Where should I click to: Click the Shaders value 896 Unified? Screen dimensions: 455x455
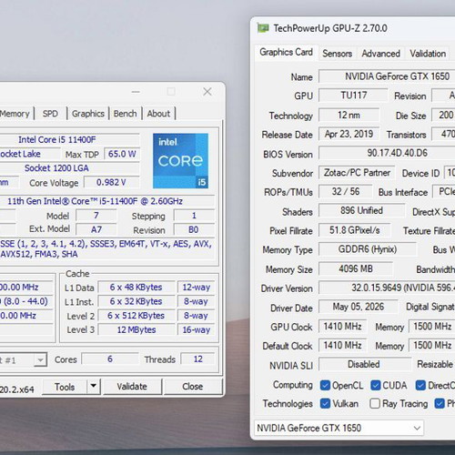click(361, 210)
